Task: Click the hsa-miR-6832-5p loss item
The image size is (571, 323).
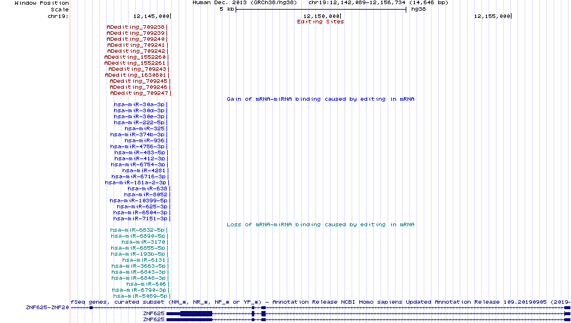Action: pos(137,230)
